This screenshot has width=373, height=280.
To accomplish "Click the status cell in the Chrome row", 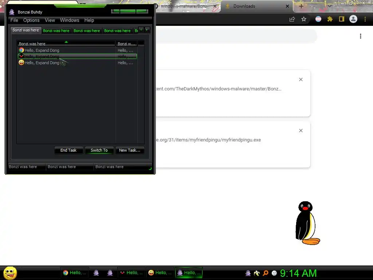I will click(x=126, y=50).
